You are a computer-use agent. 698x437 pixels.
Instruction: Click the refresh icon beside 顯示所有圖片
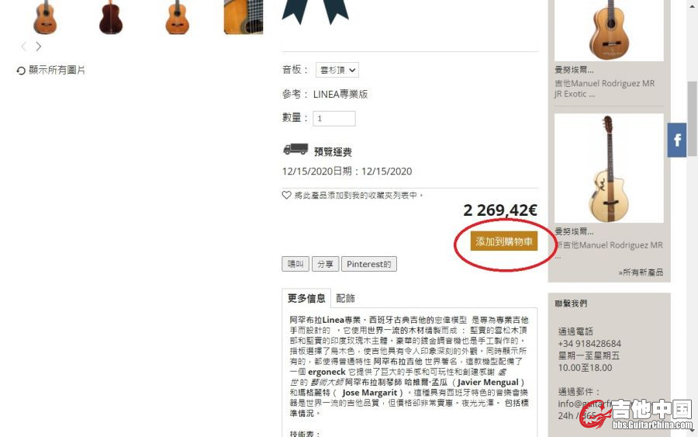[21, 71]
